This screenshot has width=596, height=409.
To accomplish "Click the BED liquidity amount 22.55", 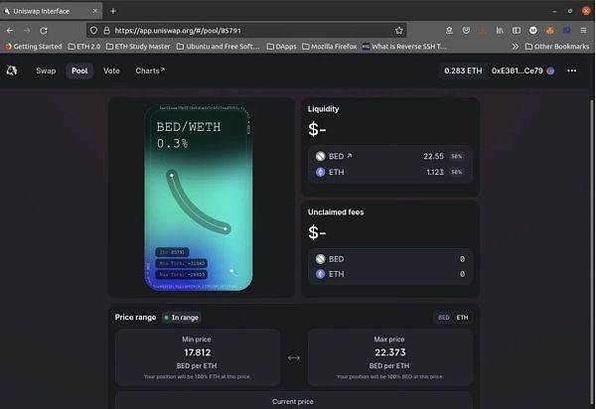I will (x=434, y=156).
